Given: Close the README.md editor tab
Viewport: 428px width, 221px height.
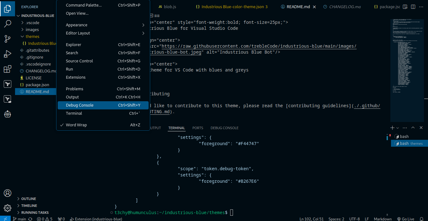Looking at the screenshot, I should tap(314, 7).
